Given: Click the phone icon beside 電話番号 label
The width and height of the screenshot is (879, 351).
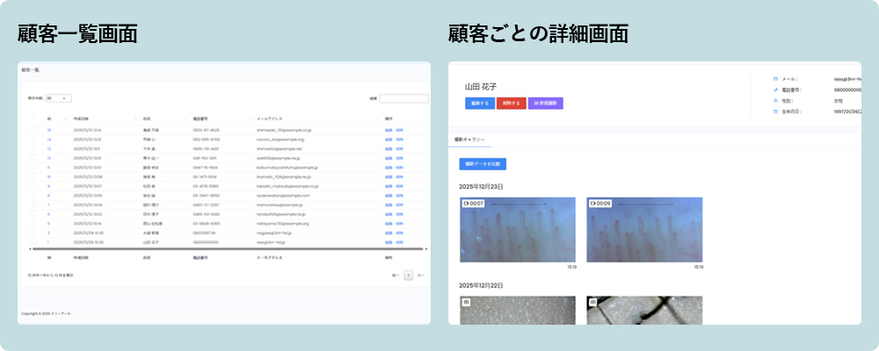Looking at the screenshot, I should tap(776, 90).
